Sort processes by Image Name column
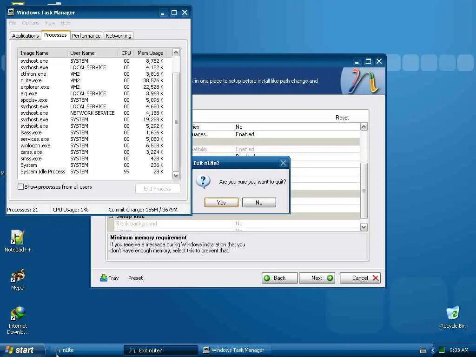The image size is (476, 357). coord(43,53)
